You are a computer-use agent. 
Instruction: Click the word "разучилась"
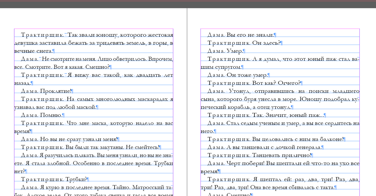(x=59, y=155)
